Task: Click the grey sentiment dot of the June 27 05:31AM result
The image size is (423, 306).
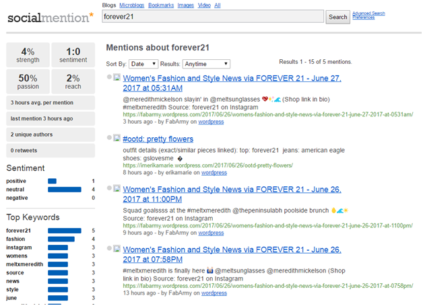Action: [x=109, y=77]
